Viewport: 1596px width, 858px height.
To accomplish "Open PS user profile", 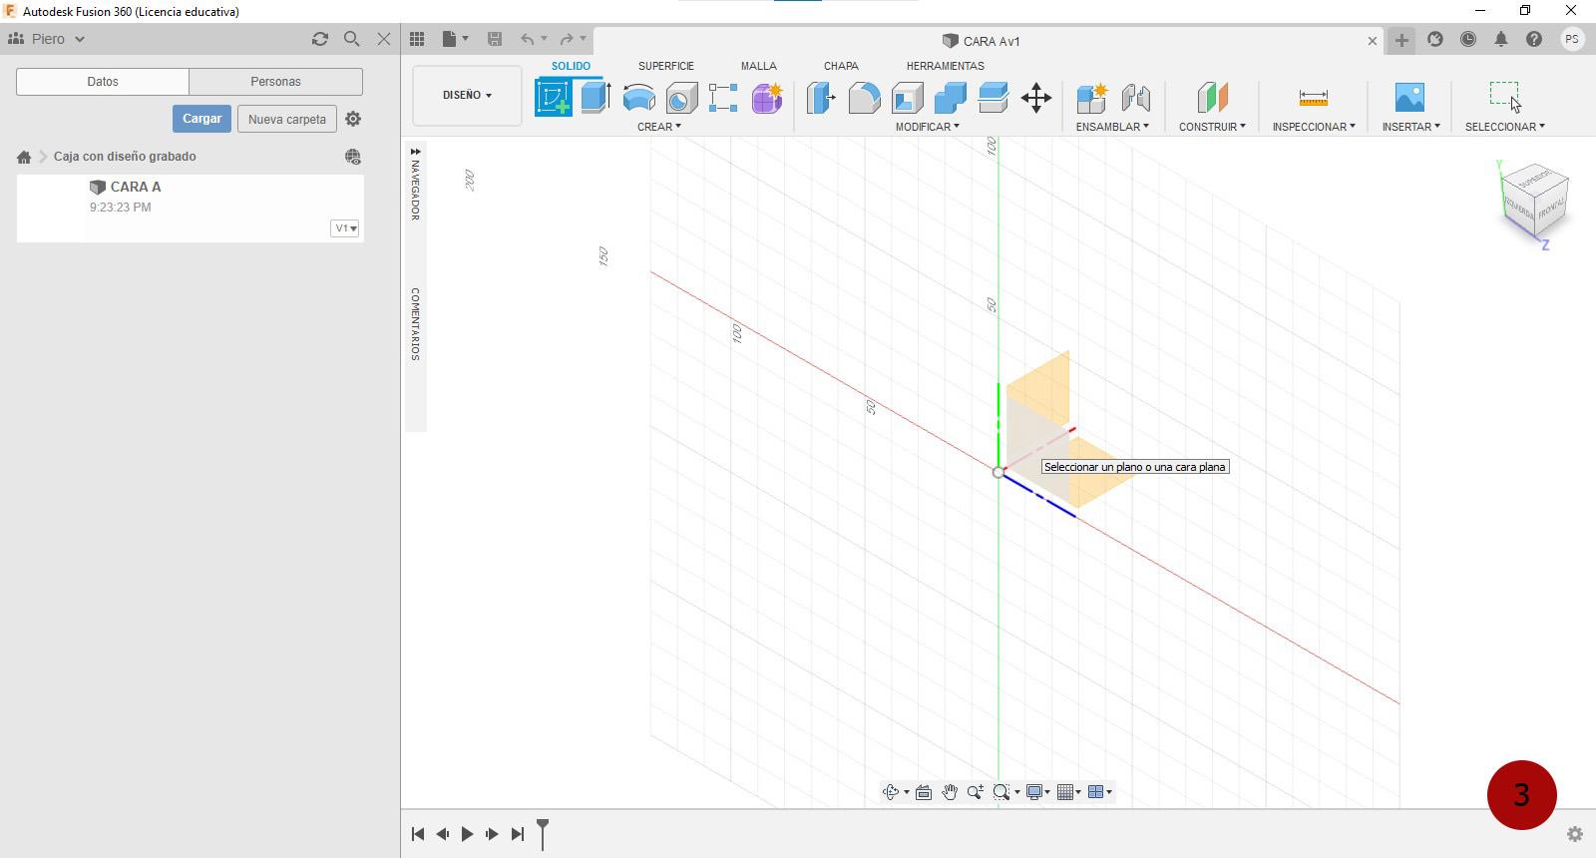I will (x=1572, y=39).
